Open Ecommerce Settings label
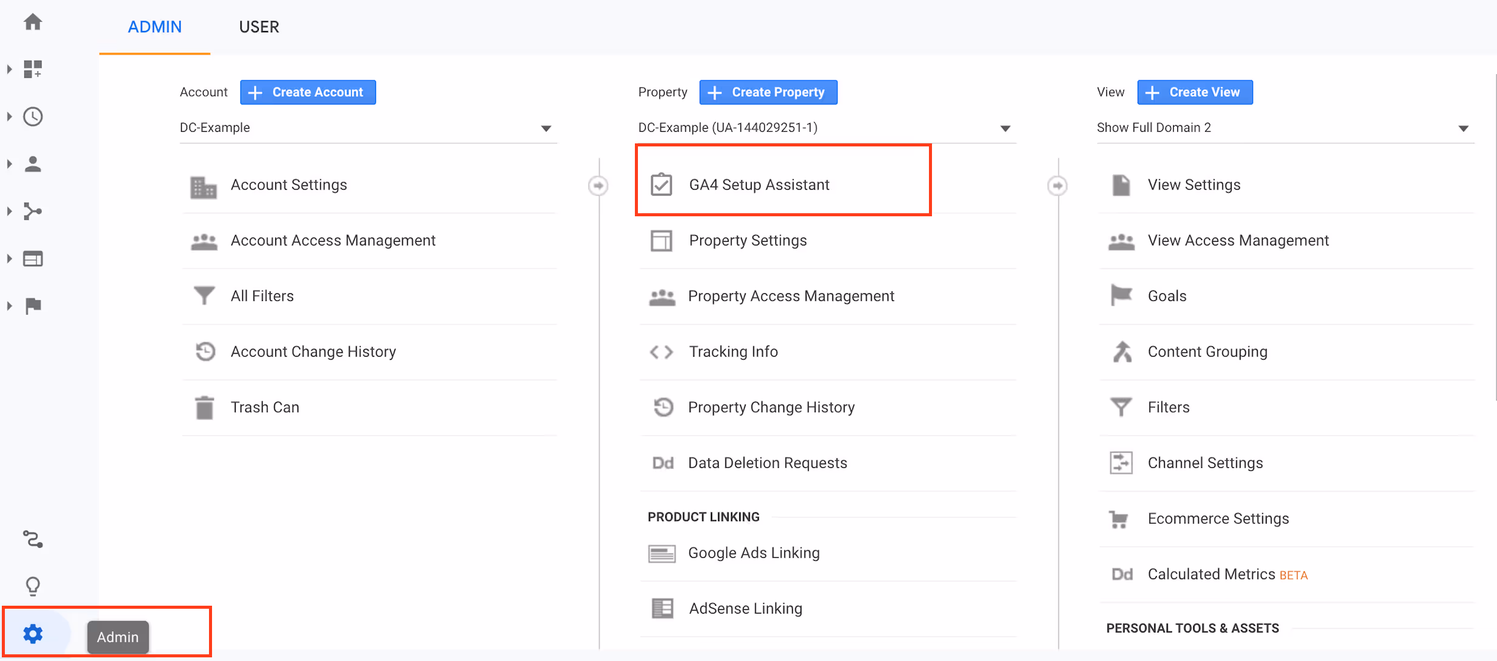1497x661 pixels. (x=1218, y=519)
